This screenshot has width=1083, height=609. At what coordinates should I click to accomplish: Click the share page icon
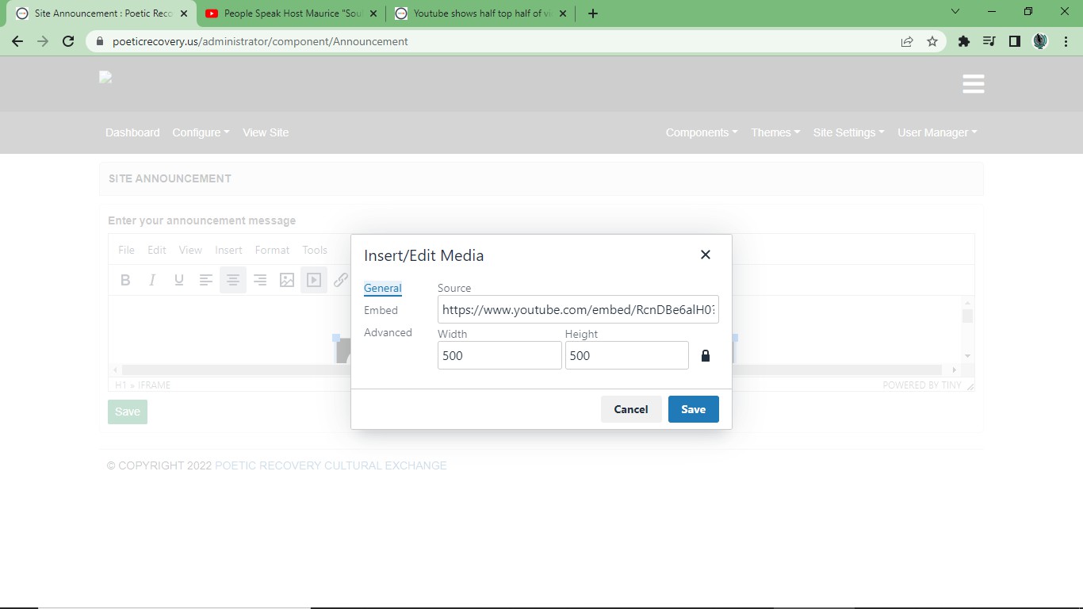[907, 41]
